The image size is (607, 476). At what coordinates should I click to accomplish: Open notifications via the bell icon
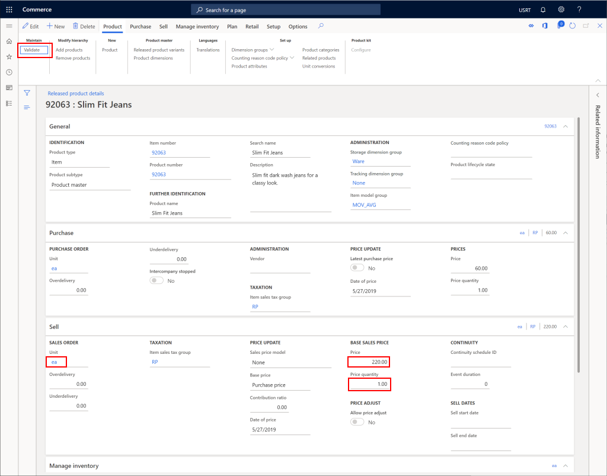pos(542,9)
